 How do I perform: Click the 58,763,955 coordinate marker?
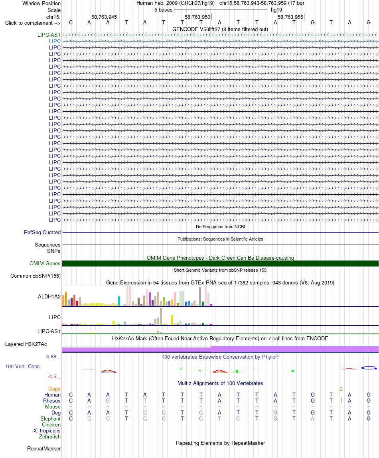[x=290, y=17]
